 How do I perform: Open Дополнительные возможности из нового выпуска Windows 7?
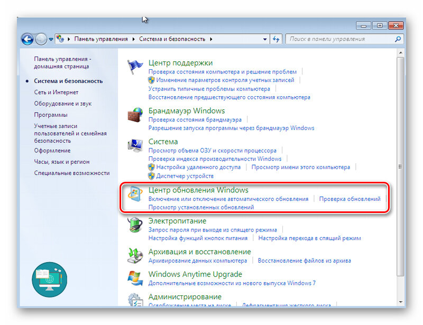pyautogui.click(x=232, y=283)
